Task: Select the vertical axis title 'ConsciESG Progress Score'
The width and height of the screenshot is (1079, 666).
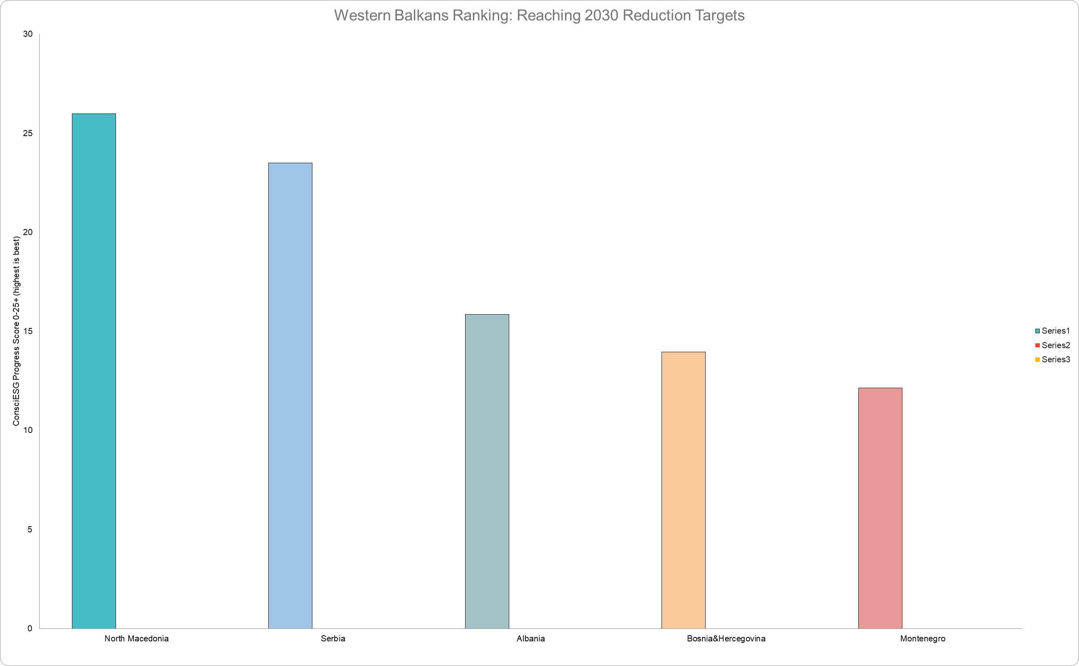Action: (16, 331)
